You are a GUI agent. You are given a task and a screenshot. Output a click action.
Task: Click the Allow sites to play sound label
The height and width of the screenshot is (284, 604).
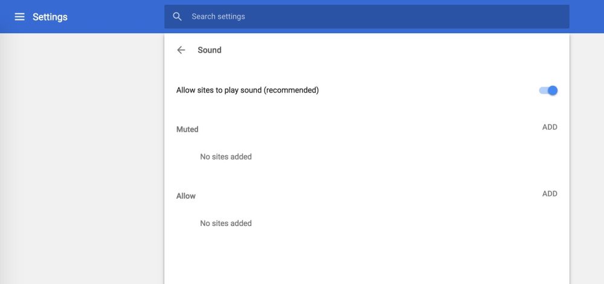tap(248, 91)
